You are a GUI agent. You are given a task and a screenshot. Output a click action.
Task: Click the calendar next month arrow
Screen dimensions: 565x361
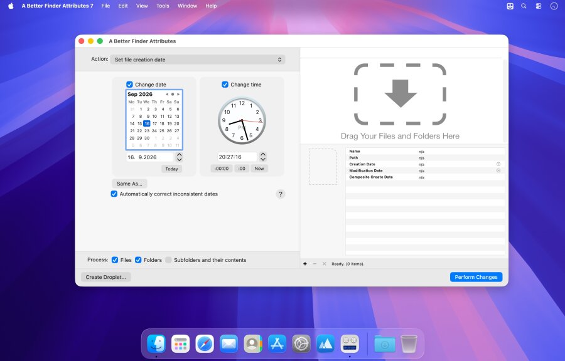178,94
